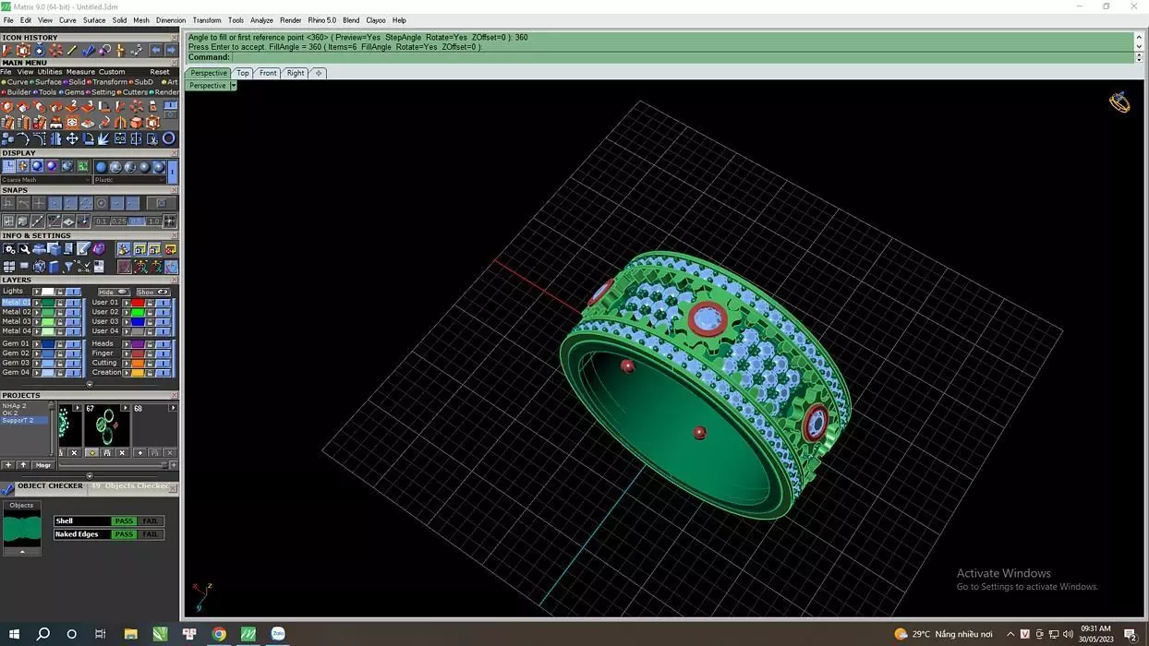
Task: Toggle lock on the Heads layer
Action: (150, 343)
